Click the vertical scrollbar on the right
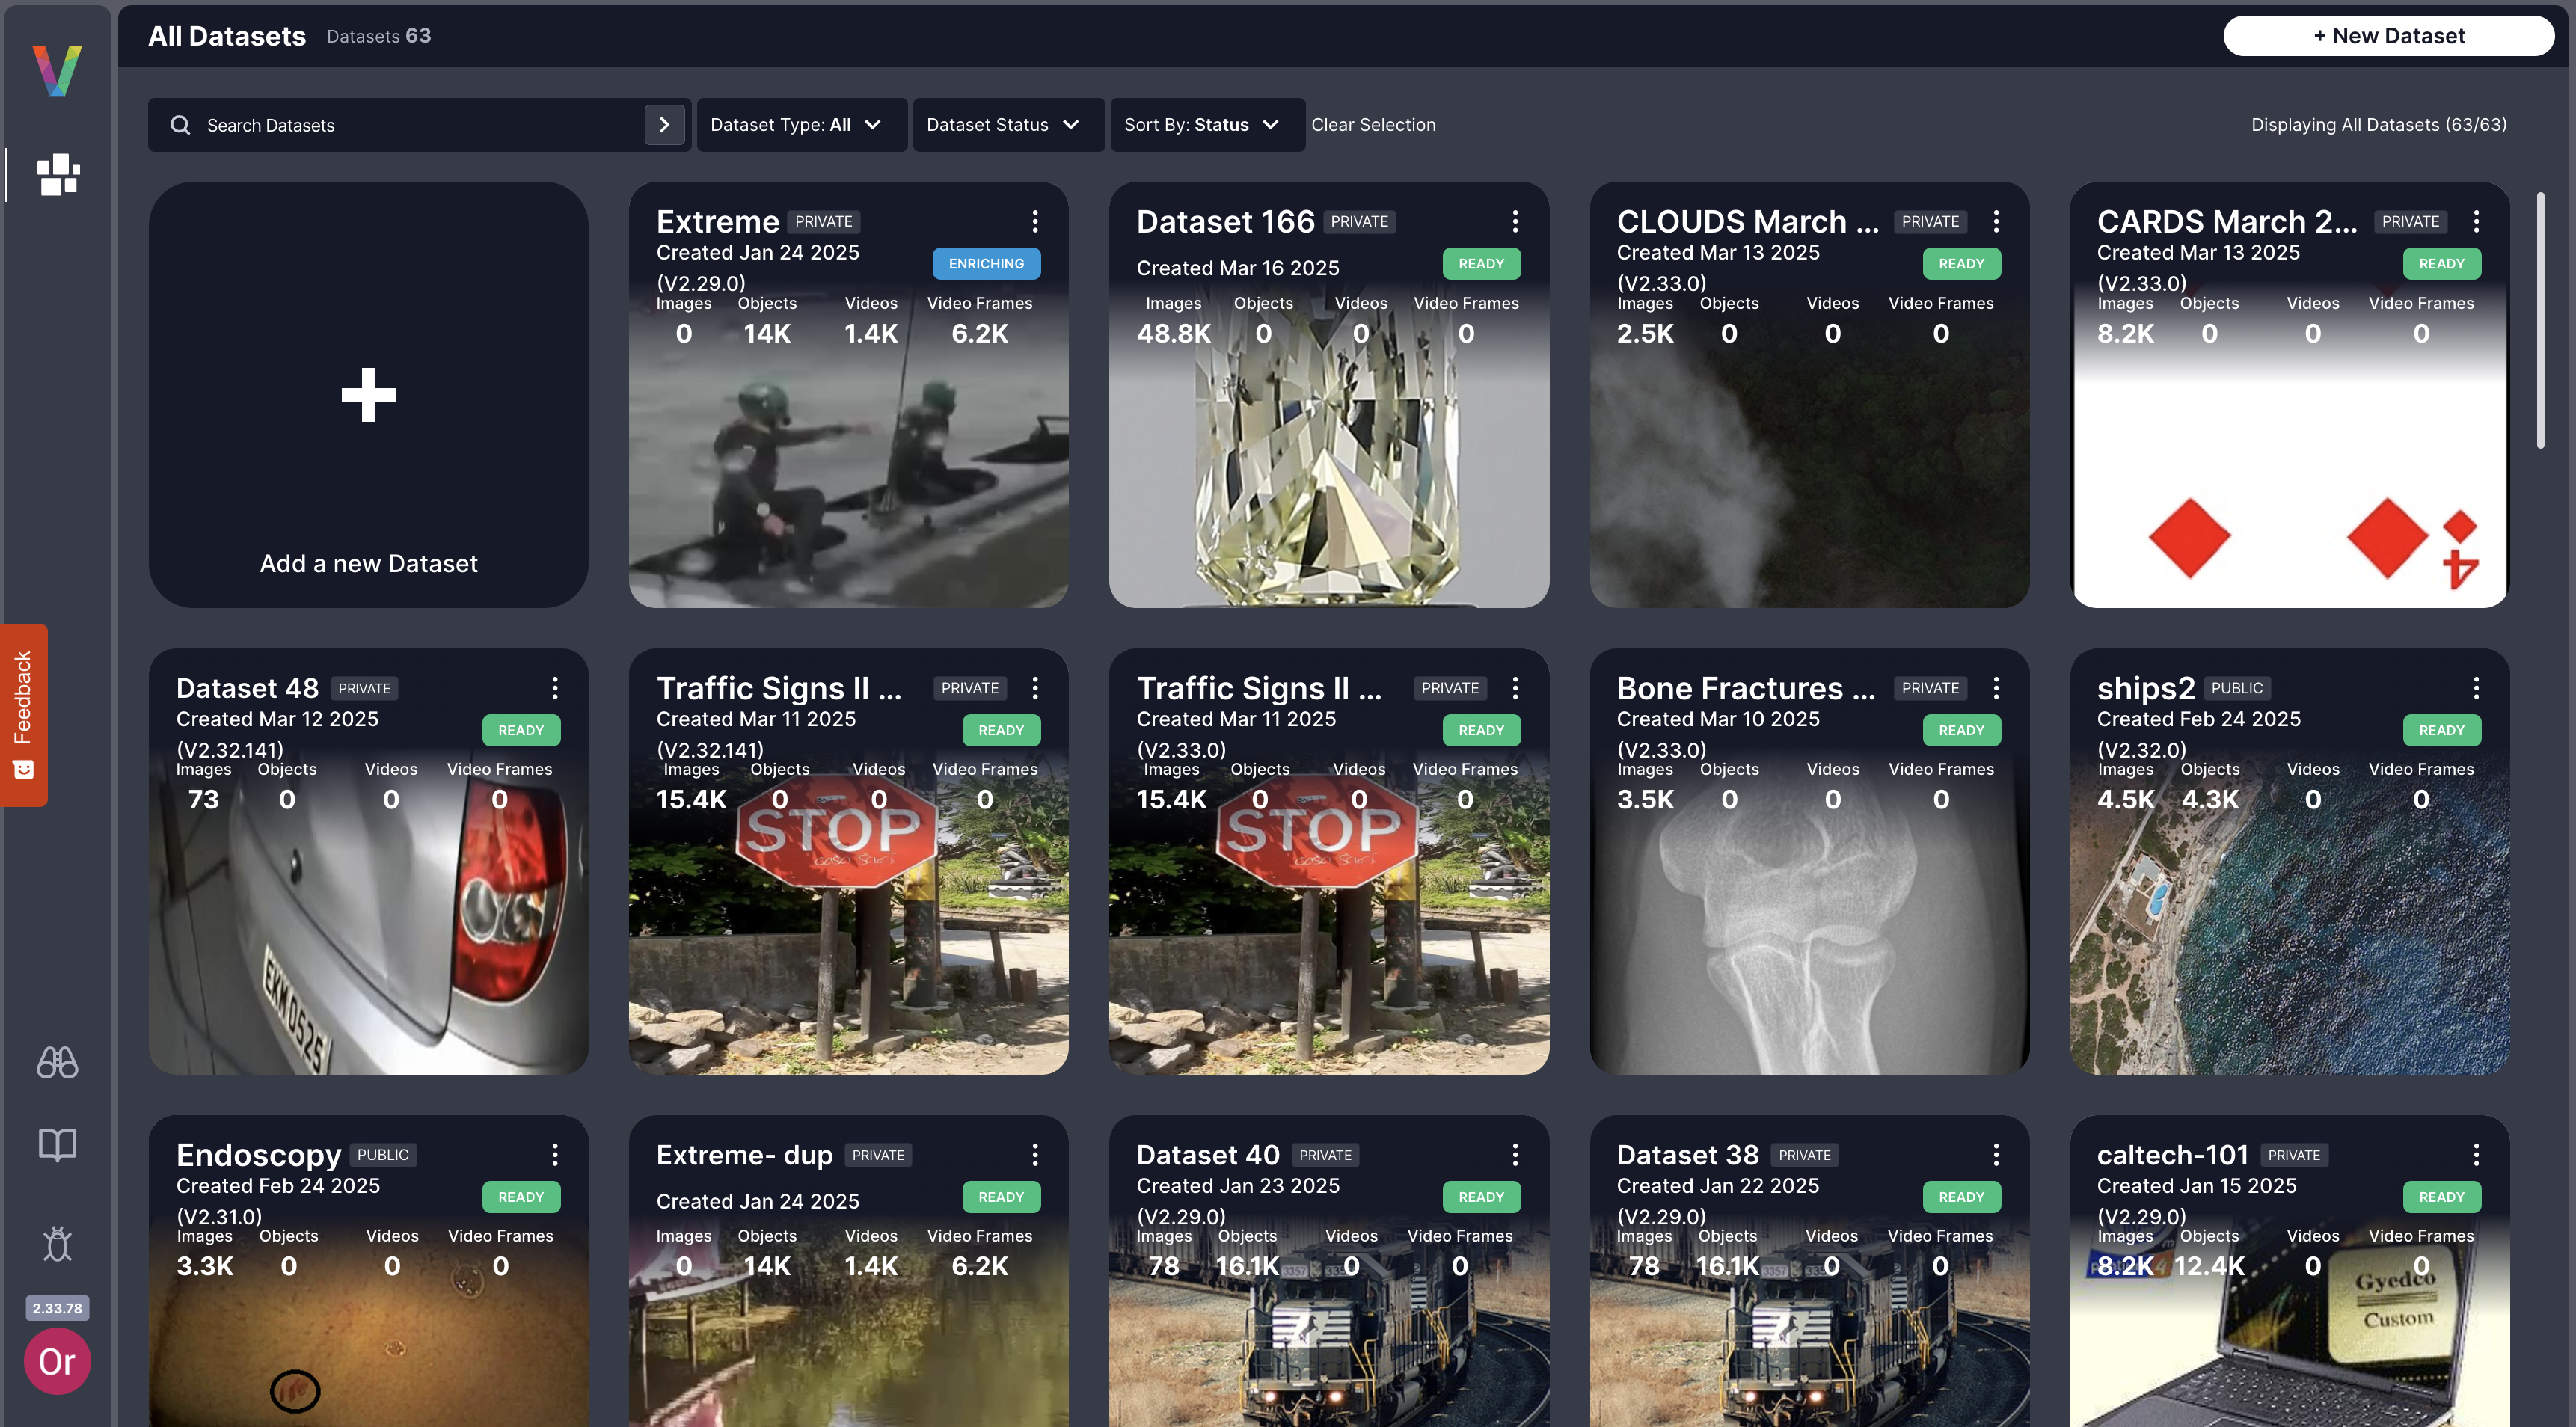The width and height of the screenshot is (2576, 1427). pyautogui.click(x=2540, y=320)
